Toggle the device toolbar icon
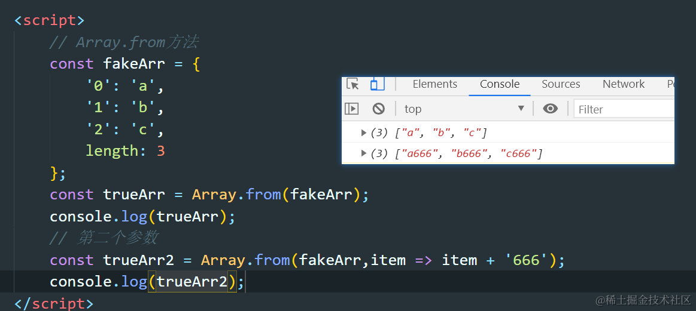 point(377,84)
